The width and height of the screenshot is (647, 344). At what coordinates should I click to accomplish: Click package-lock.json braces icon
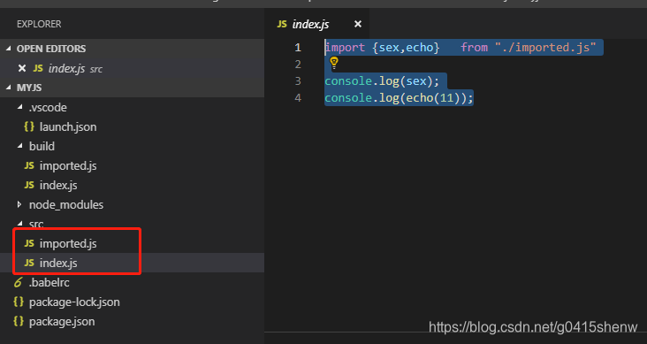click(x=19, y=302)
